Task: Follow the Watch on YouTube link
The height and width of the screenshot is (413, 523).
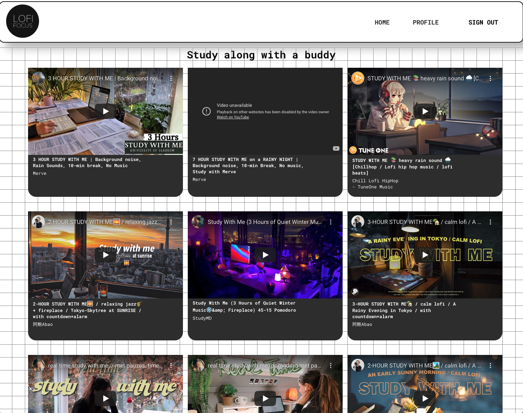Action: (x=233, y=117)
